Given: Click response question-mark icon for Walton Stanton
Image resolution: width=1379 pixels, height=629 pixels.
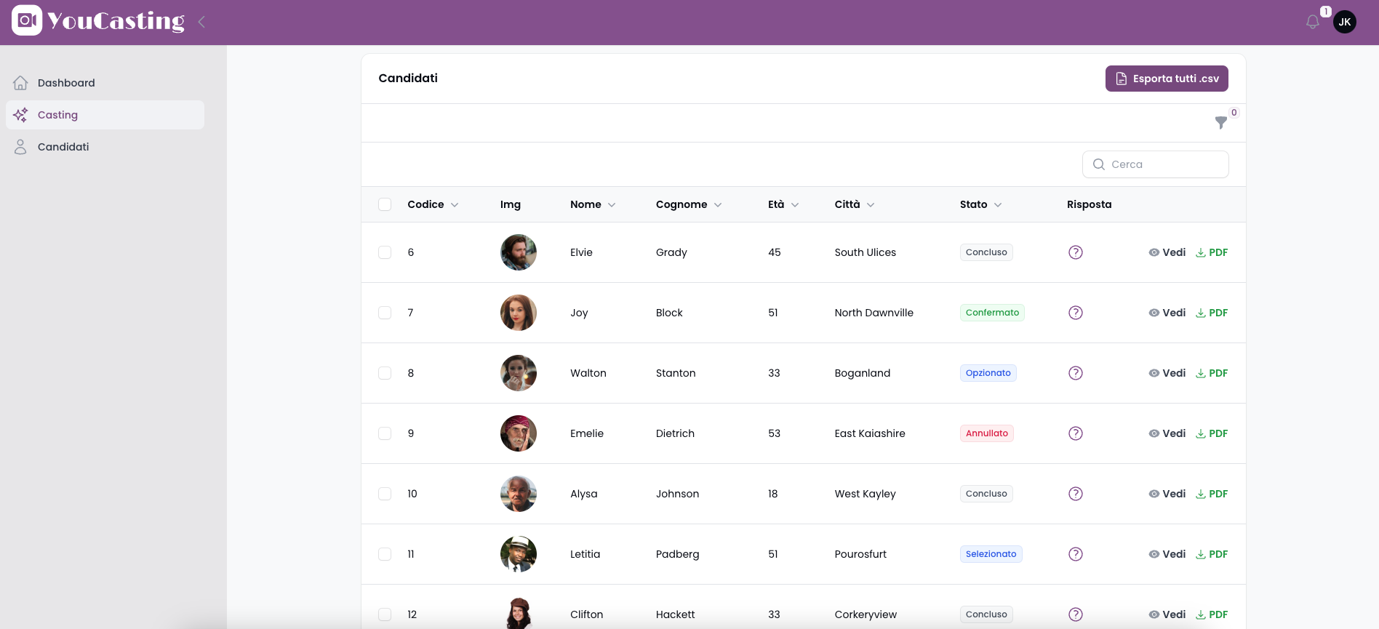Looking at the screenshot, I should (x=1076, y=373).
